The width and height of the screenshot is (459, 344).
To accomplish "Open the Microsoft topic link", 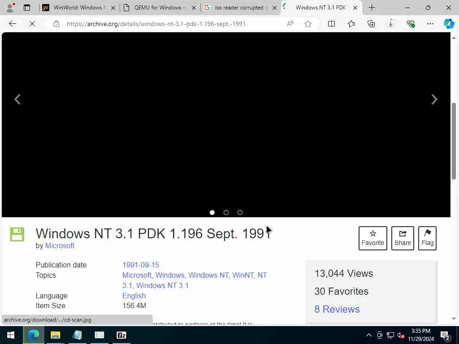I will [138, 275].
